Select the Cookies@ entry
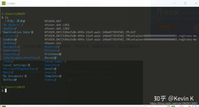Image resolution: width=199 pixels, height=107 pixels. (x=10, y=39)
